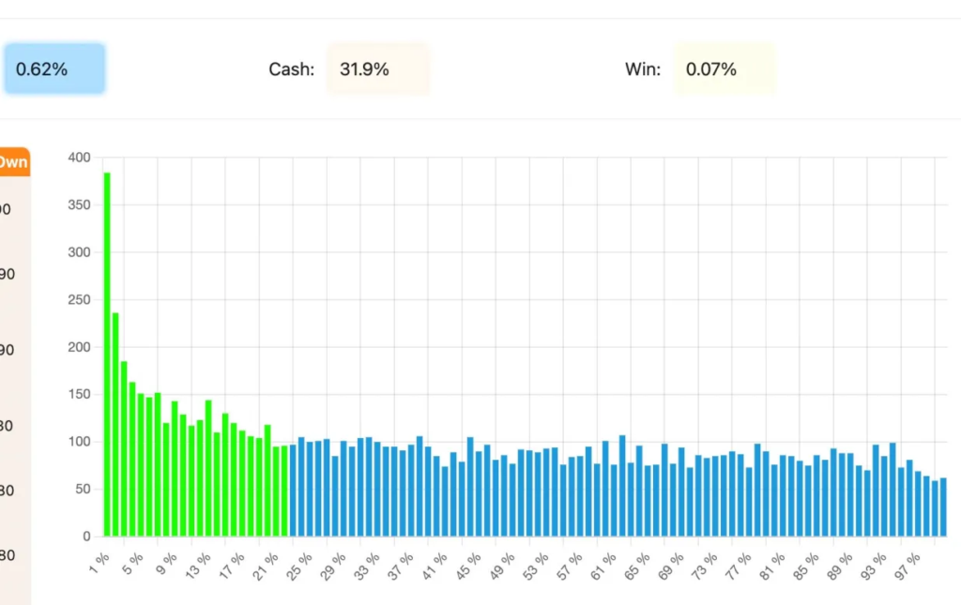Click the 13 % x-axis label
The width and height of the screenshot is (961, 605).
coord(199,563)
